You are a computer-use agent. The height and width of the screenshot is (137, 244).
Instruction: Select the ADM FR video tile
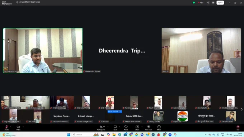click(201, 50)
